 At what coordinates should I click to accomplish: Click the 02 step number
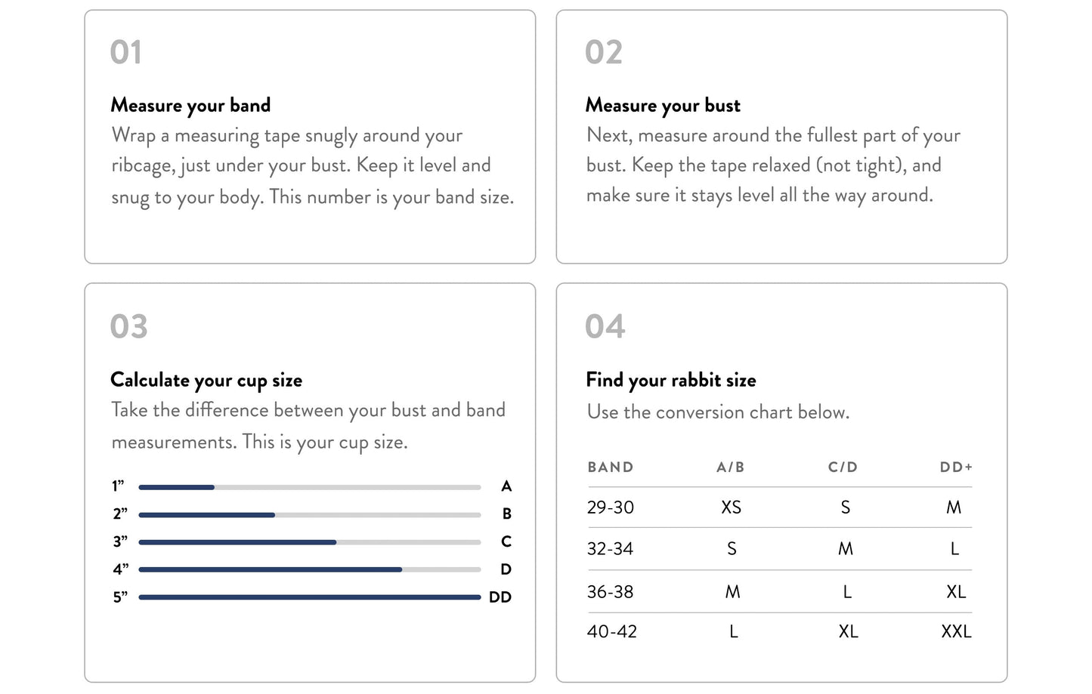coord(604,53)
